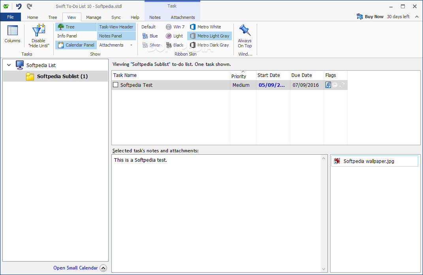Apply the Silver ribbon skin
423x275 pixels.
pyautogui.click(x=151, y=45)
